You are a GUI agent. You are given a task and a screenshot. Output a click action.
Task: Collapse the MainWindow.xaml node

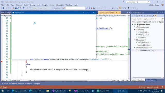[x=135, y=48]
